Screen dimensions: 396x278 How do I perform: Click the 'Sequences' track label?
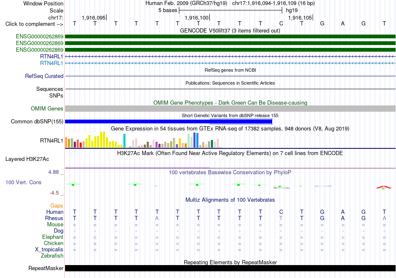point(50,89)
